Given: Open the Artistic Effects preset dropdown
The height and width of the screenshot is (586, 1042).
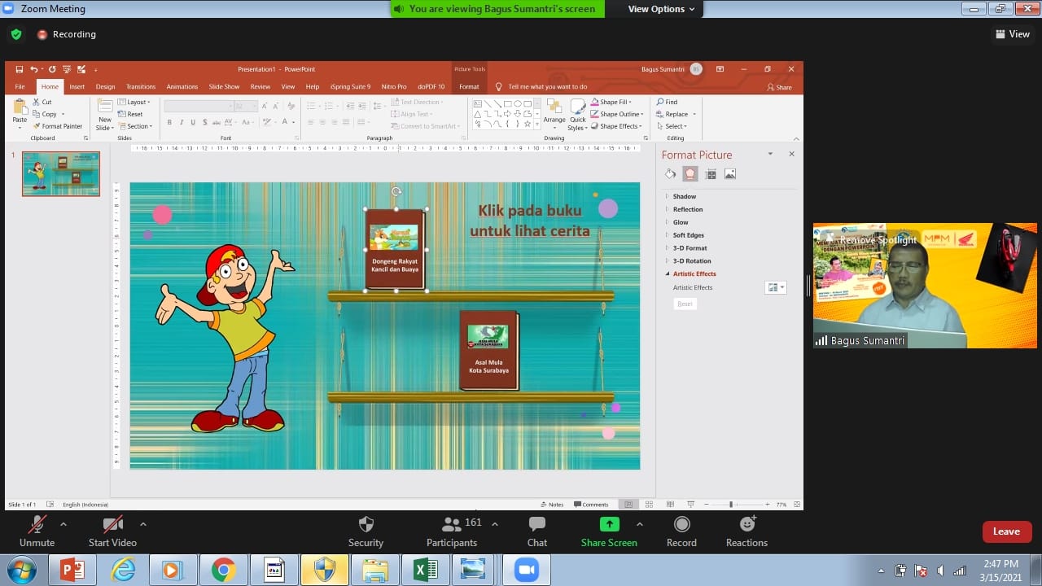Looking at the screenshot, I should 776,287.
